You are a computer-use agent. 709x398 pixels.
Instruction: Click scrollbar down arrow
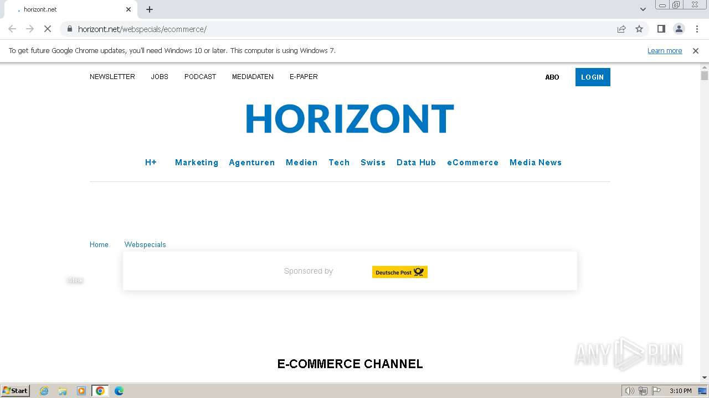[705, 378]
